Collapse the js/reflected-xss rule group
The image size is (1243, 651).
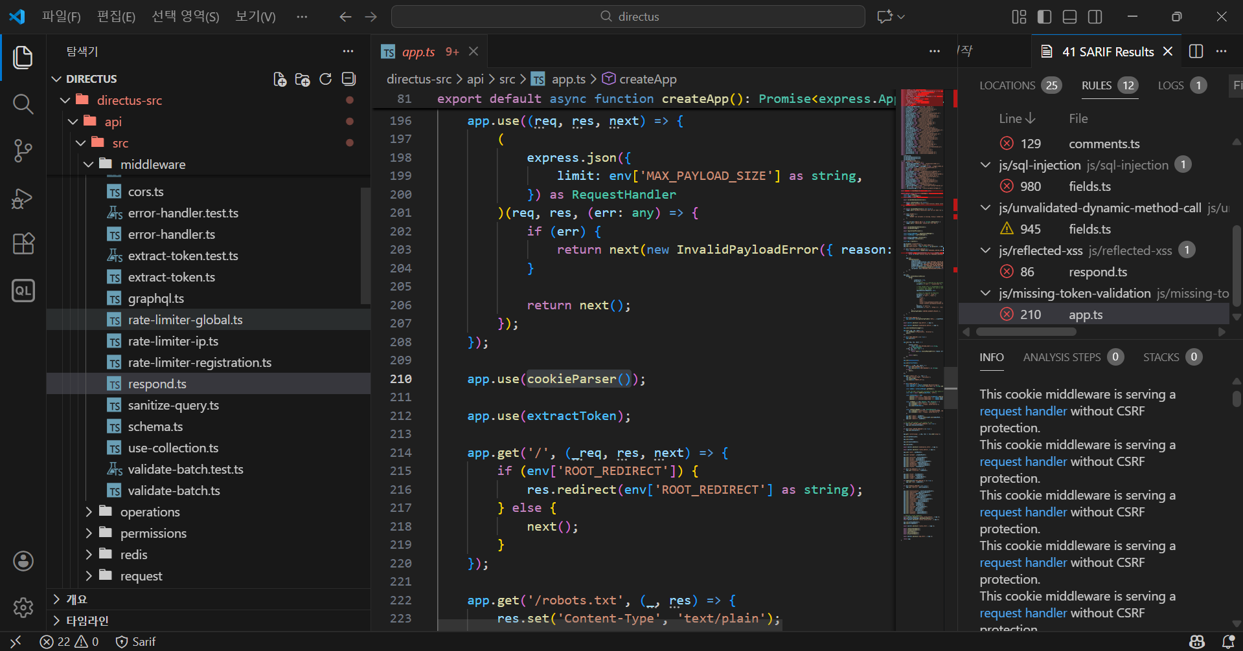point(985,250)
